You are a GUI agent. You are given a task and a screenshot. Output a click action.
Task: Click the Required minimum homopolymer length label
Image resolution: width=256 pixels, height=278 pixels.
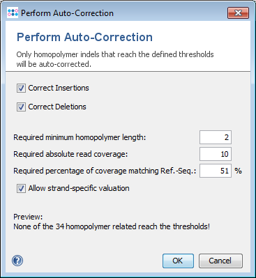pos(80,137)
